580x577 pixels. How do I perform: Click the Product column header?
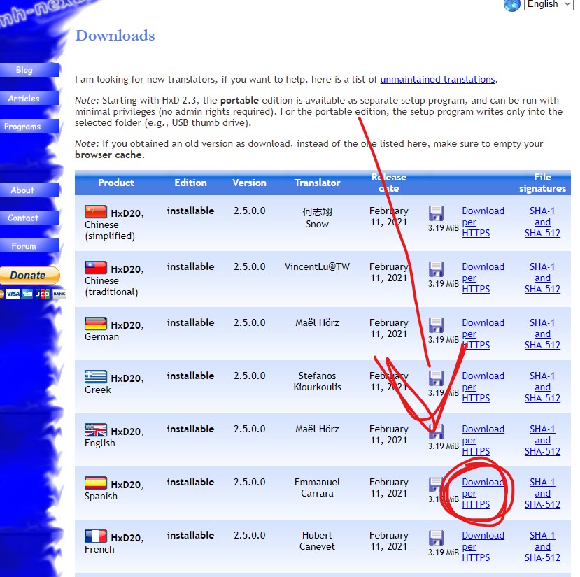(116, 183)
